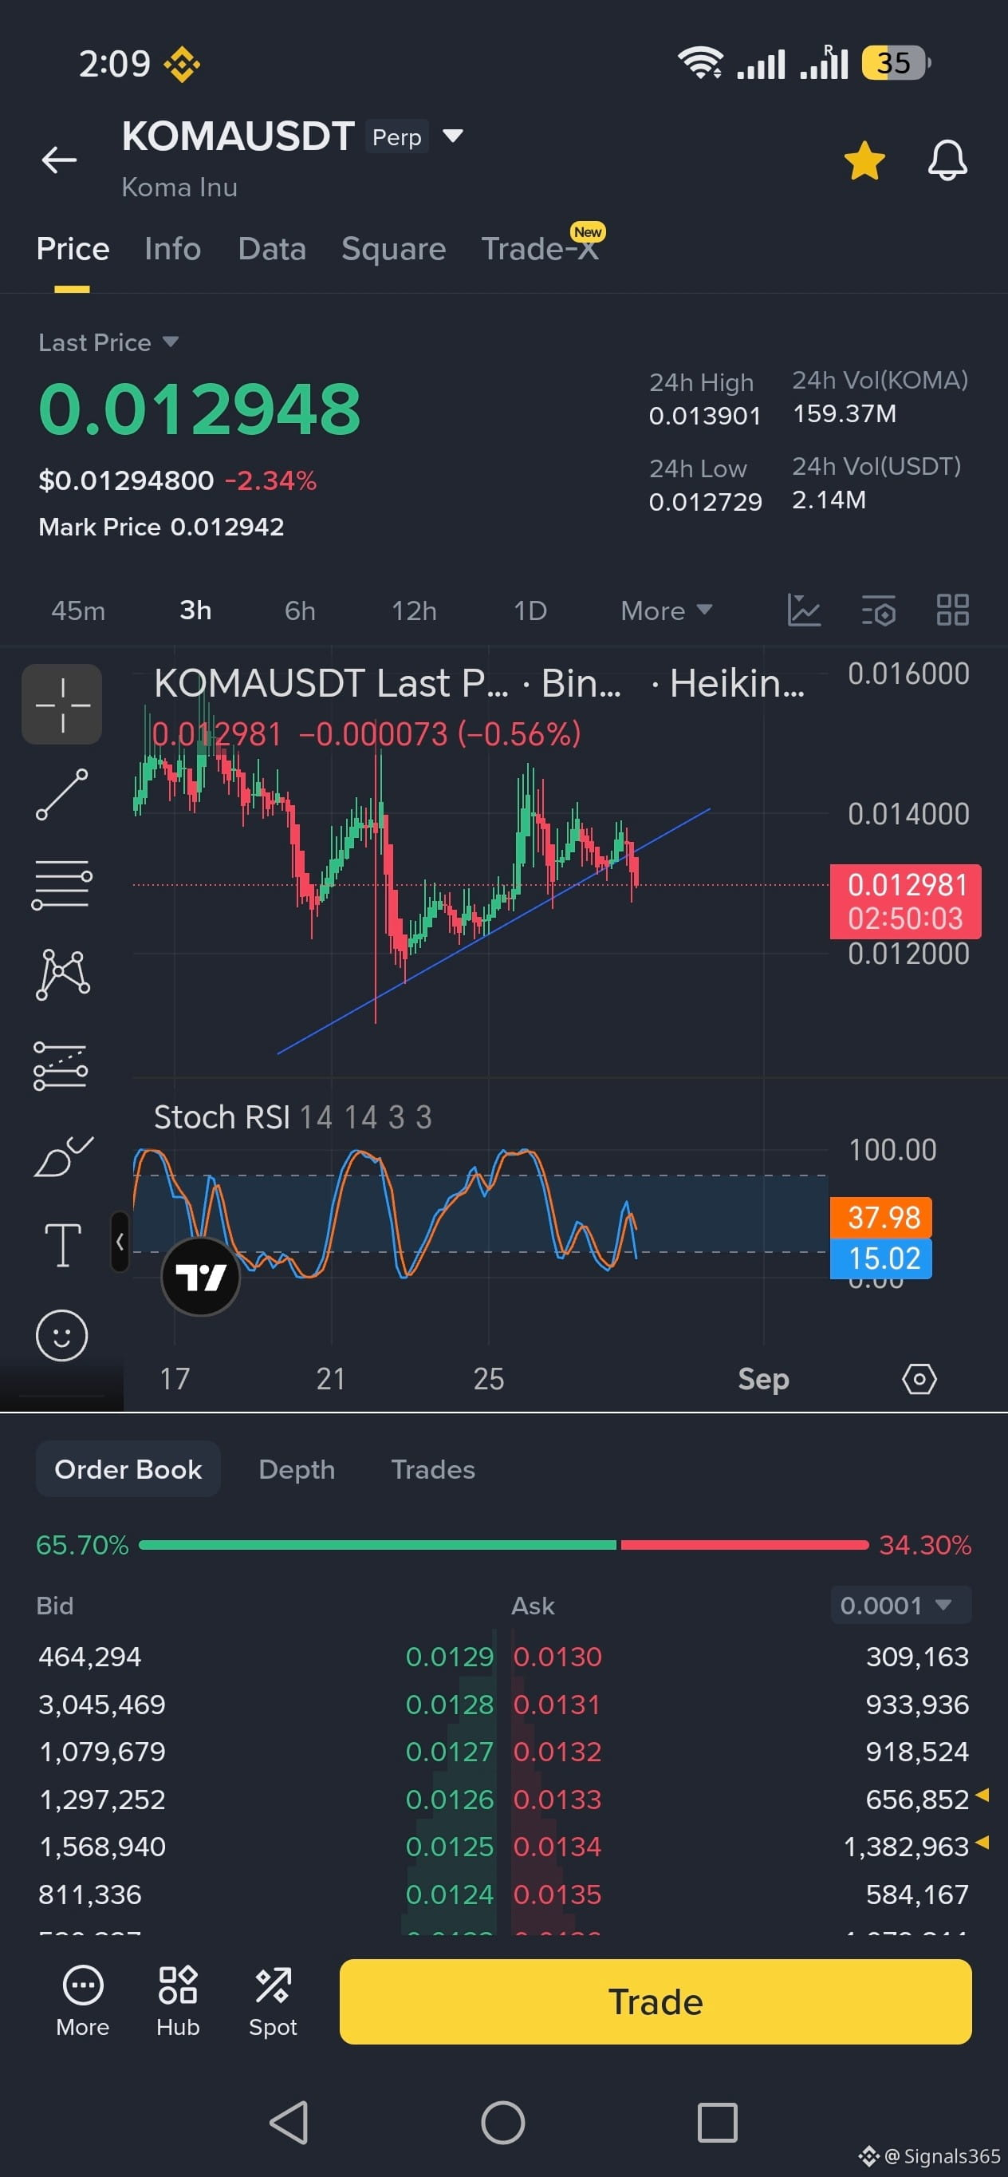Select the 45m timeframe
The image size is (1008, 2177).
click(x=78, y=610)
